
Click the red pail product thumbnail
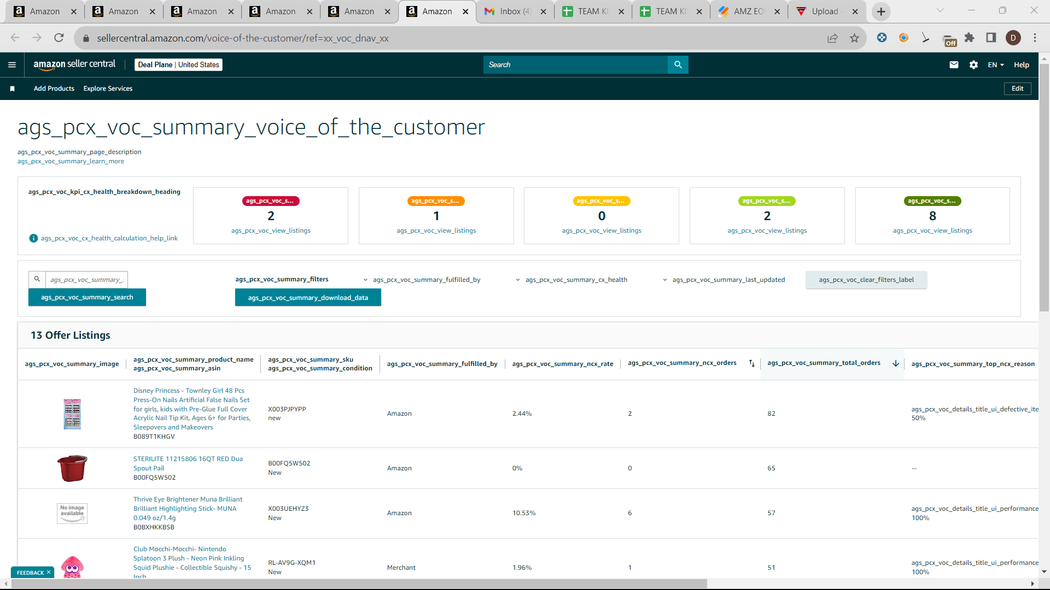tap(72, 468)
